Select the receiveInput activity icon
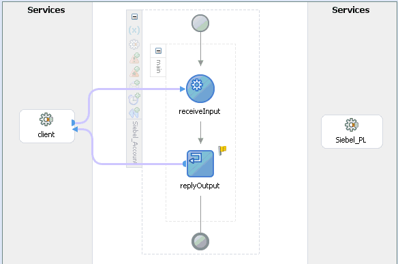The image size is (398, 264). (x=200, y=89)
